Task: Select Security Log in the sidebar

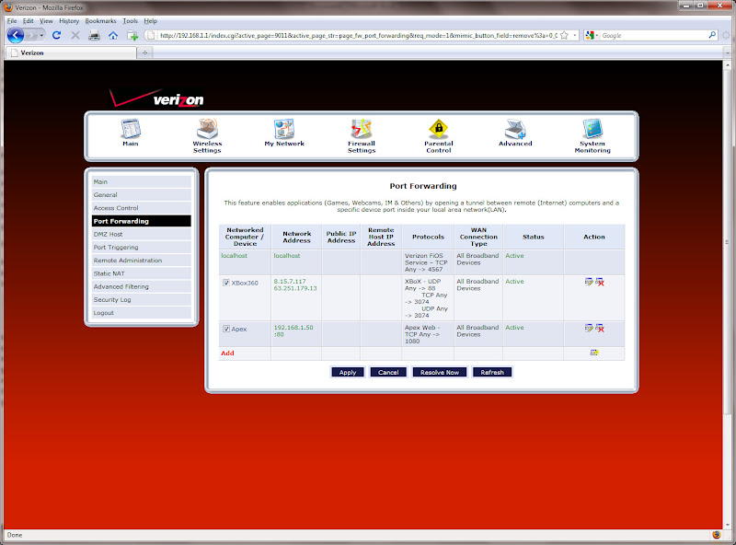Action: (x=142, y=300)
